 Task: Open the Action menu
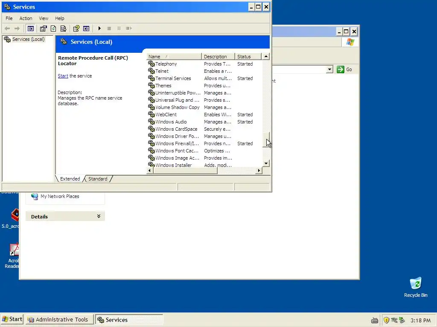(26, 18)
